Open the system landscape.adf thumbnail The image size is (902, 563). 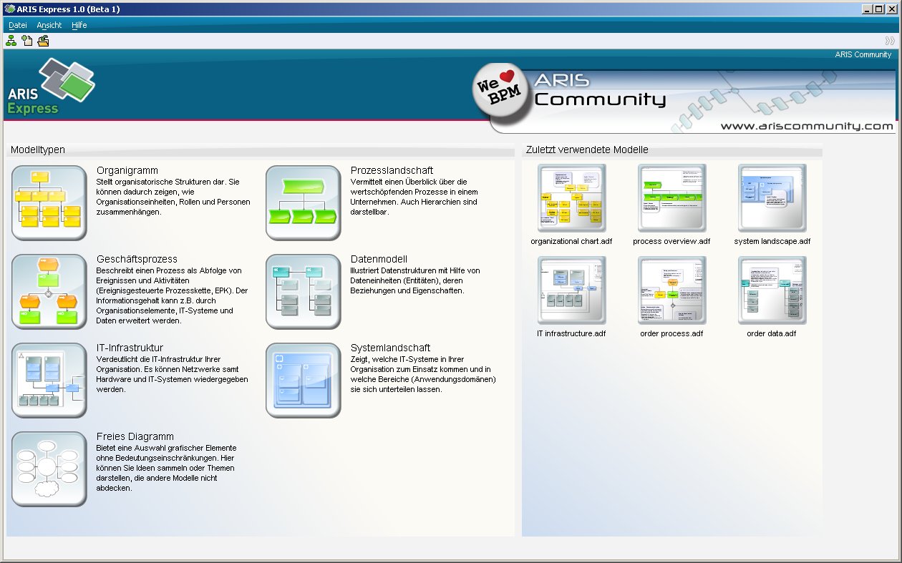(772, 198)
